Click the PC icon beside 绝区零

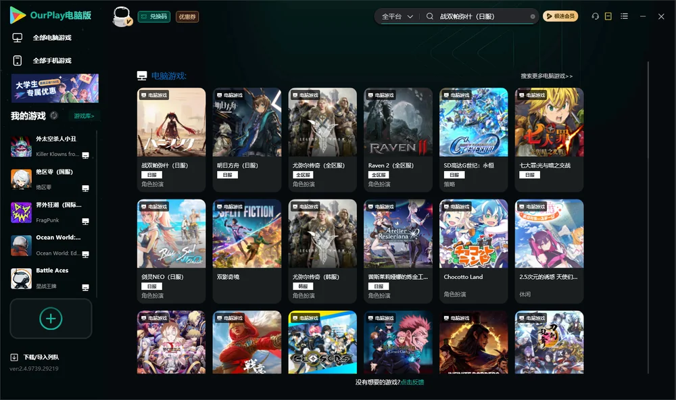(x=85, y=189)
